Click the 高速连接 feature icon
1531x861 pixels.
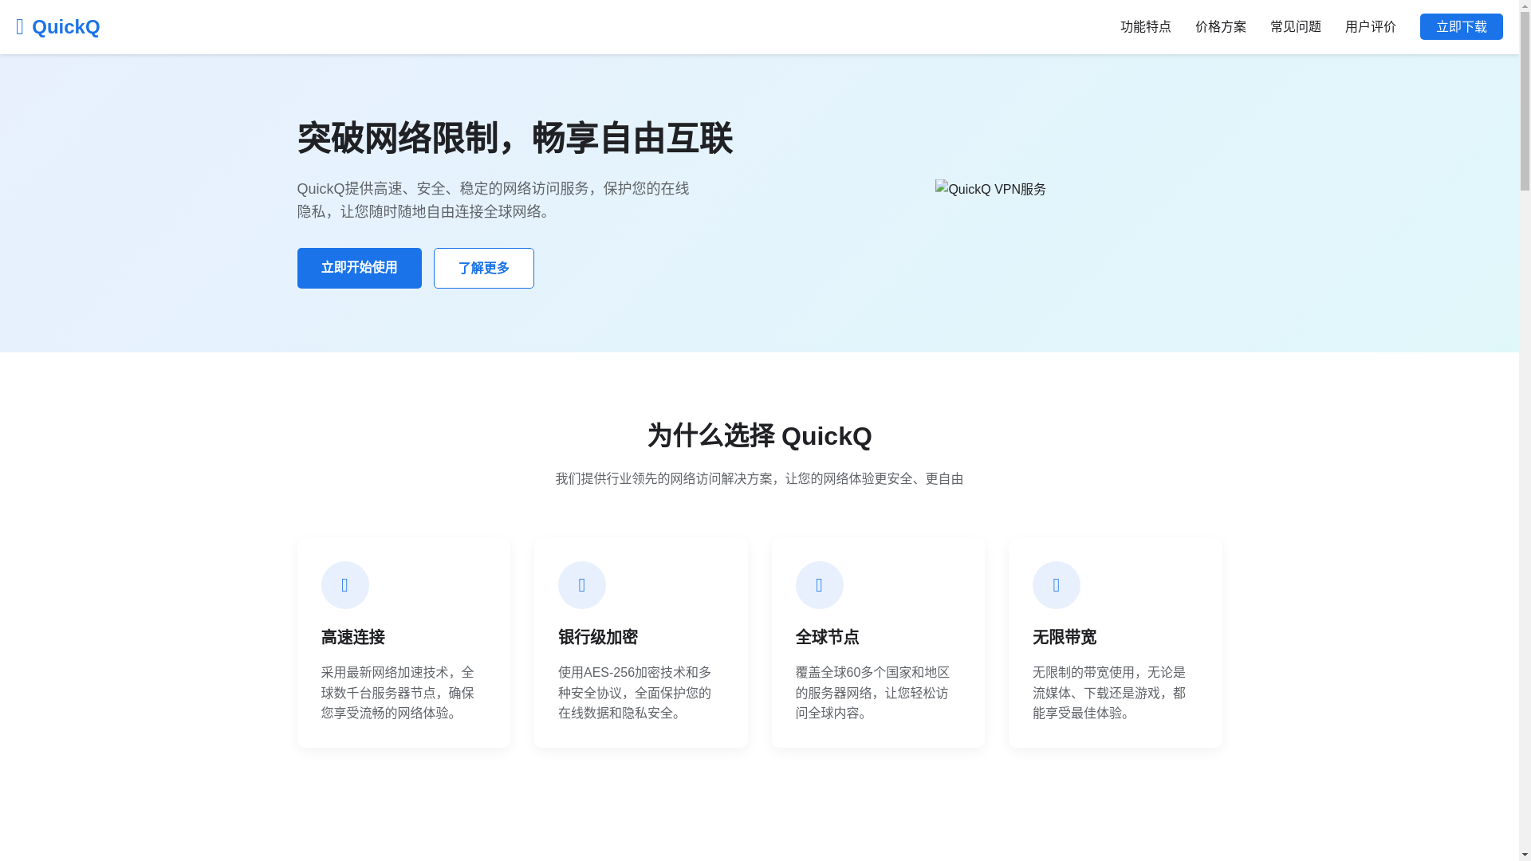tap(344, 585)
